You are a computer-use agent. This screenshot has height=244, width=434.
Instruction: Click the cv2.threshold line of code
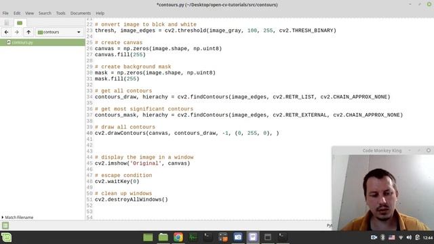[x=216, y=30]
